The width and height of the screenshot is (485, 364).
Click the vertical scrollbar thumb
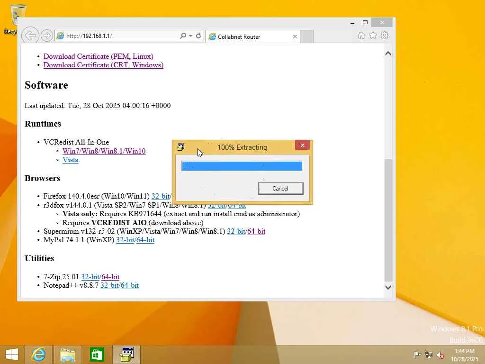click(388, 220)
